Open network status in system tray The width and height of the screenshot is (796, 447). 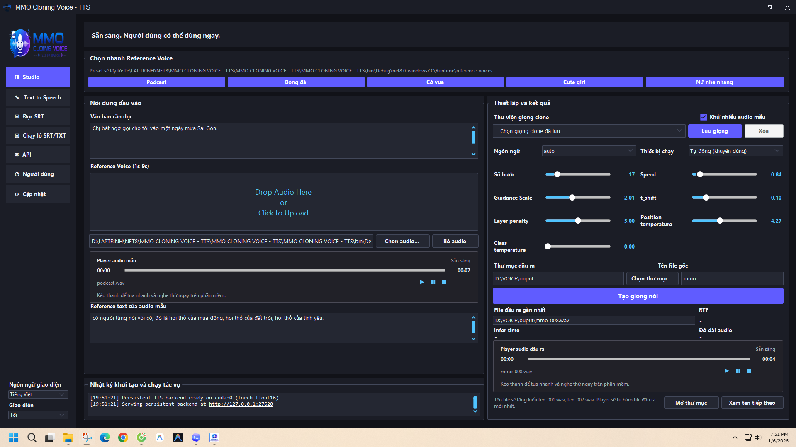click(748, 437)
